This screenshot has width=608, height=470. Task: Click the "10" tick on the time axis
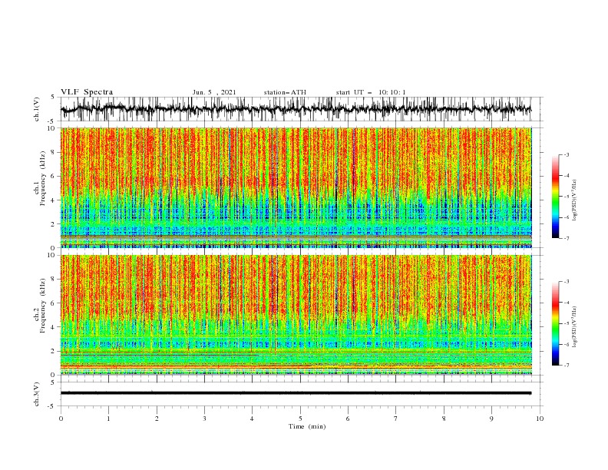[x=540, y=419]
